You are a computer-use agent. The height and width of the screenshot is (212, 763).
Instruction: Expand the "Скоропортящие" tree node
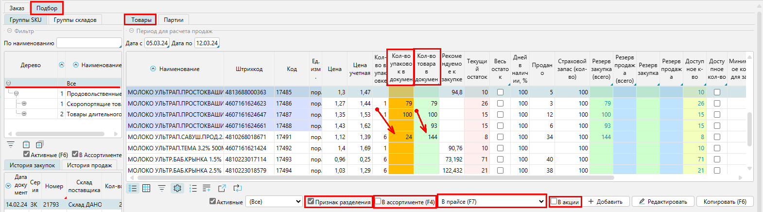click(x=24, y=104)
